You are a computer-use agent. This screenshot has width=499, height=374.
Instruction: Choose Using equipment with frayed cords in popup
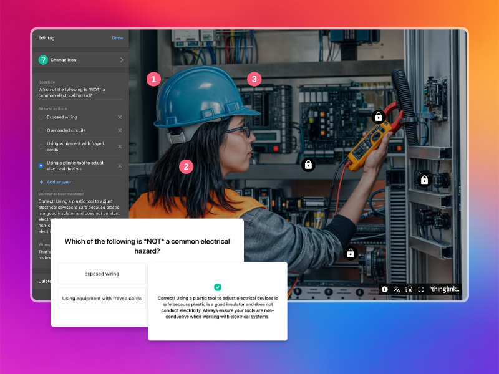pos(102,299)
